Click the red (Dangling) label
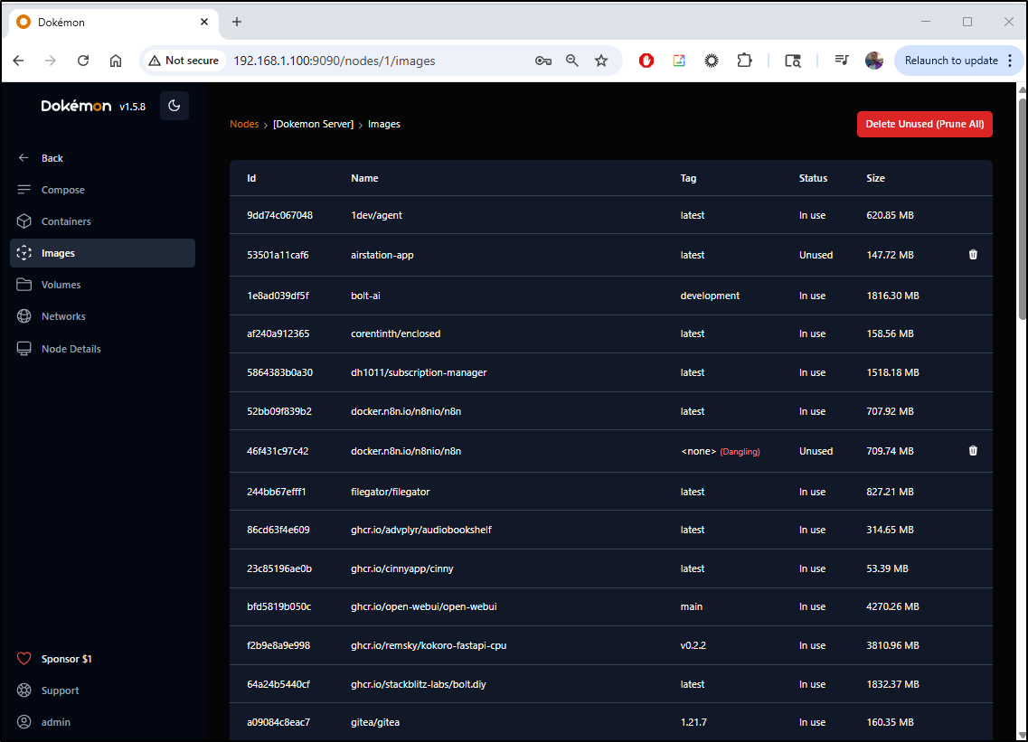The image size is (1028, 742). pos(740,452)
